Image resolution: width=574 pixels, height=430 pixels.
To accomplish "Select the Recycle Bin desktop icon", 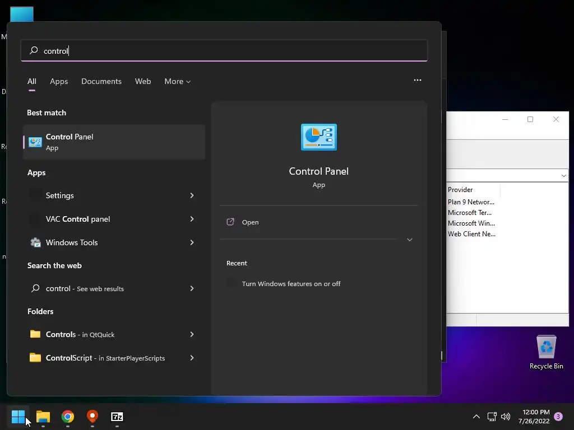I will [546, 352].
